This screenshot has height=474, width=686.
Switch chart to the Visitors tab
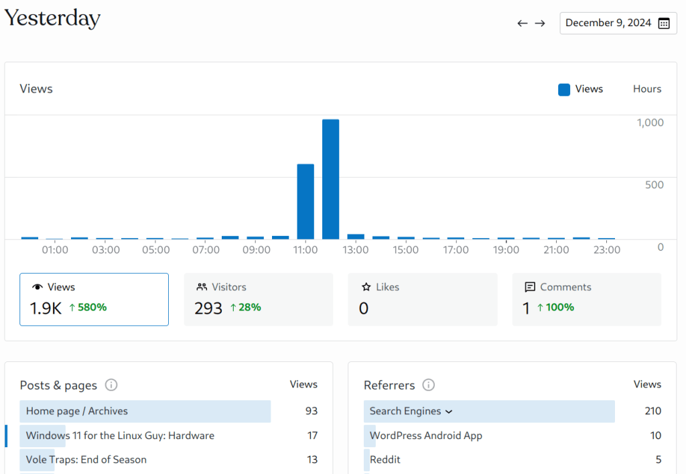point(258,299)
